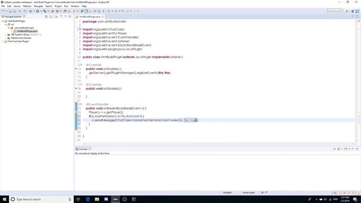This screenshot has height=203, width=361.
Task: Click the New Java Package toolbar icon
Action: pos(52,11)
